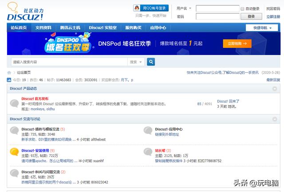Click the 登录 button
284x192 pixels.
(251, 16)
